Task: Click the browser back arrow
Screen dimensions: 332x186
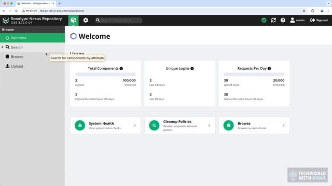Action: tap(4, 11)
